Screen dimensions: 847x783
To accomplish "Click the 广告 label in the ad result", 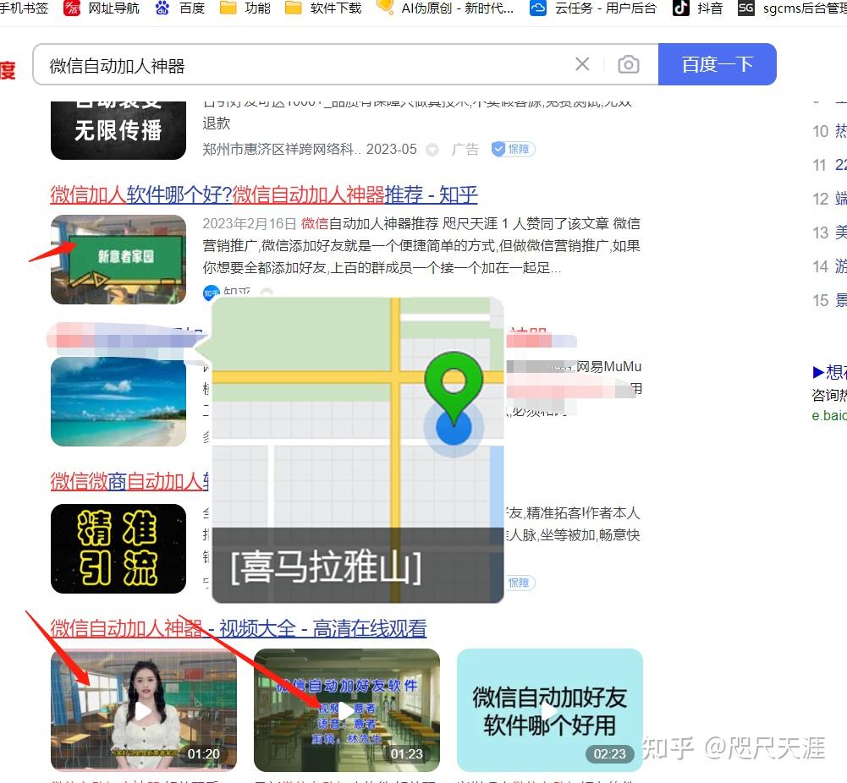I will [x=465, y=149].
